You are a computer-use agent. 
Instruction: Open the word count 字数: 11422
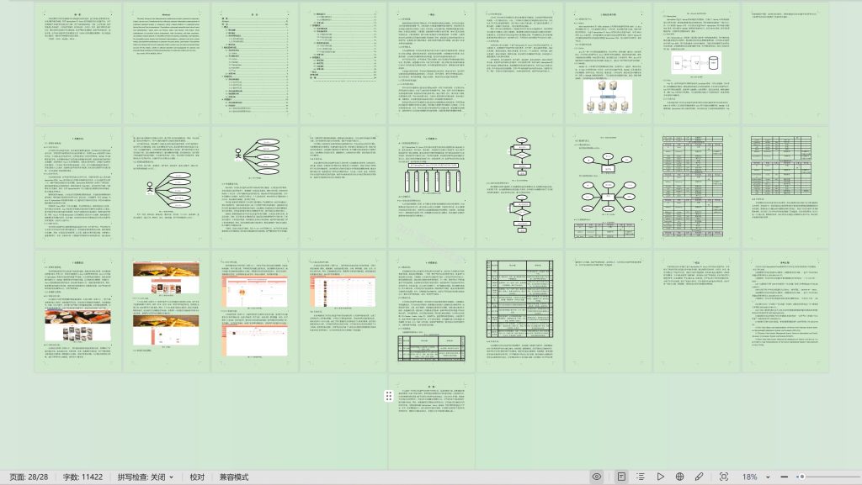pos(82,477)
